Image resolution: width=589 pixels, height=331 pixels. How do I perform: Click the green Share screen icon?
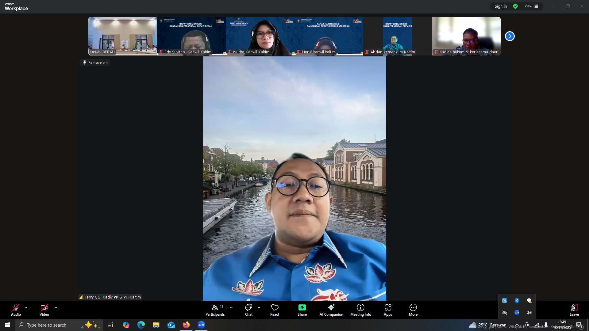tap(302, 308)
